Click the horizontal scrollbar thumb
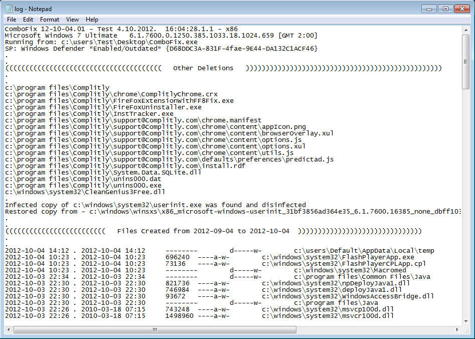 [155, 329]
